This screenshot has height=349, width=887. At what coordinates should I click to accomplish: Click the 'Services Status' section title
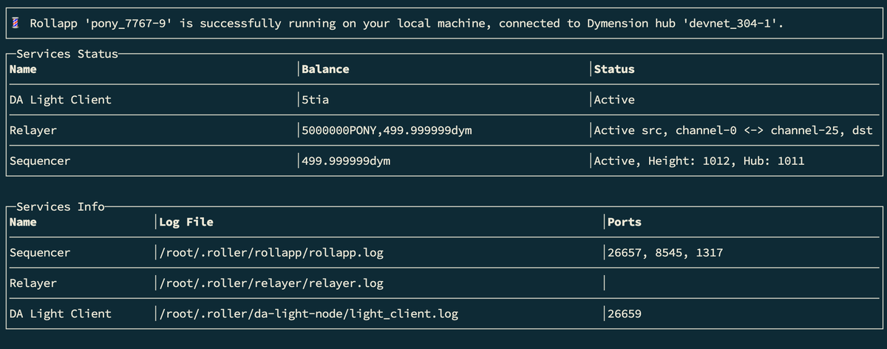(x=67, y=53)
